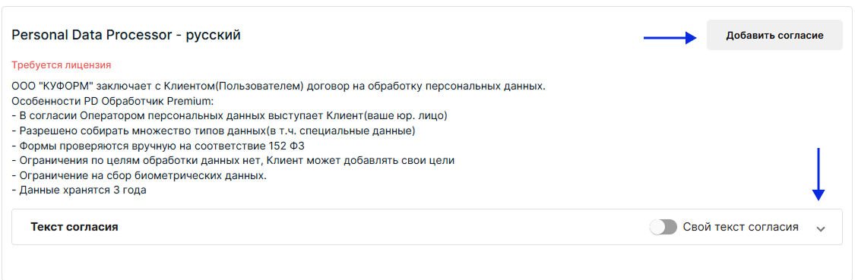Click the ООО "КУФОРМ" contract description line
The width and height of the screenshot is (855, 280).
click(278, 87)
